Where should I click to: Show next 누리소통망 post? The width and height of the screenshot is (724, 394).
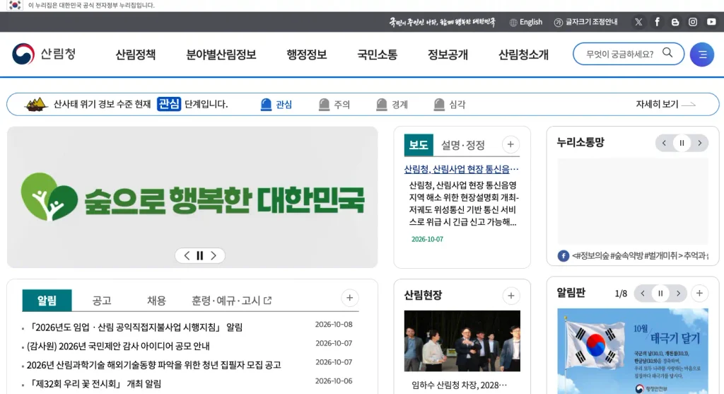coord(699,143)
